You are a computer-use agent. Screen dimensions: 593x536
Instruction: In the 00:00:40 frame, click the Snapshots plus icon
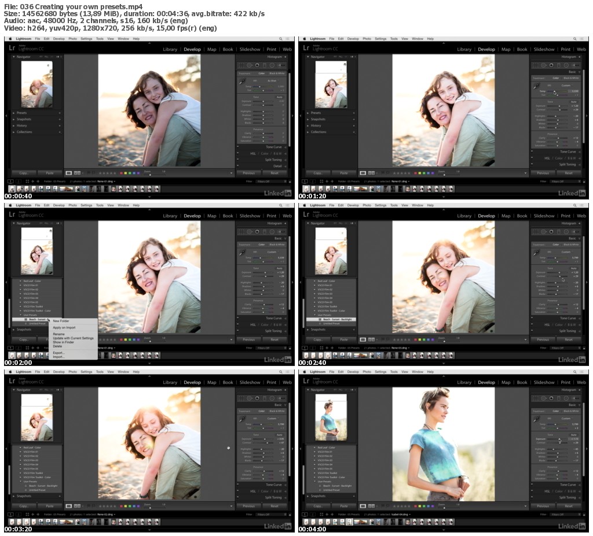tap(60, 119)
